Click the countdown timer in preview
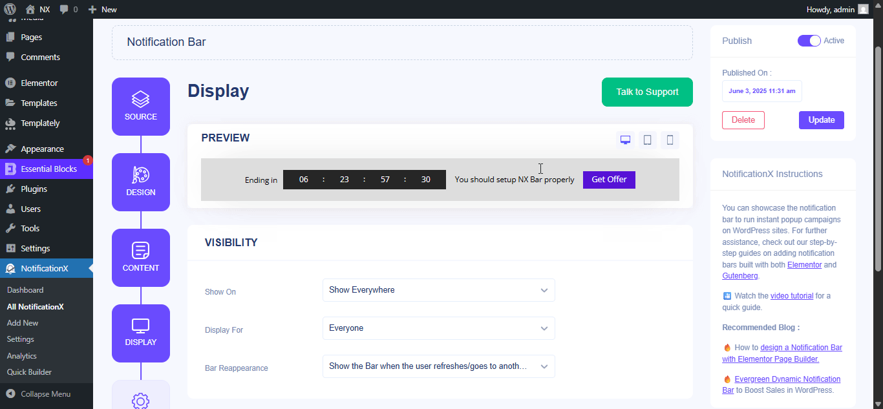The image size is (883, 409). (365, 180)
